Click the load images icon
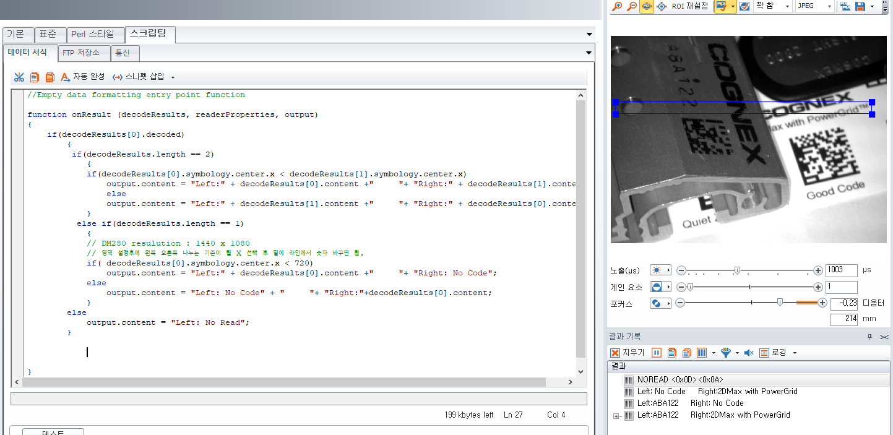Viewport: 893px width, 435px height. 845,6
